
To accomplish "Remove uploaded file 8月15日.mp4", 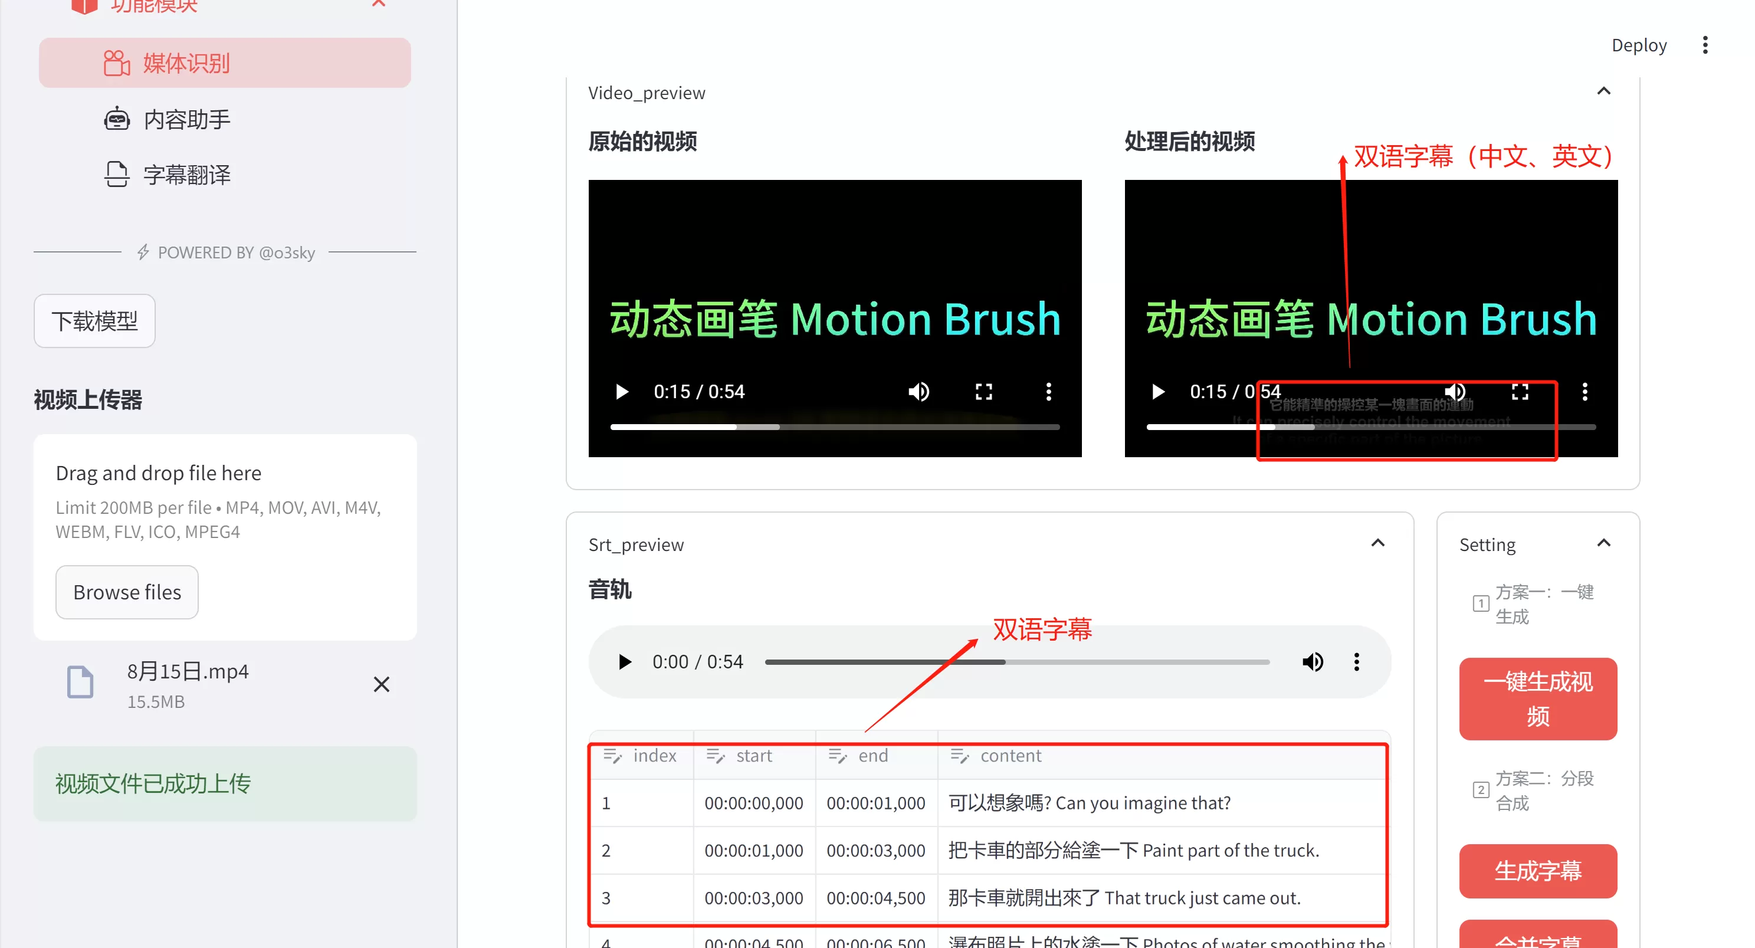I will [x=382, y=684].
